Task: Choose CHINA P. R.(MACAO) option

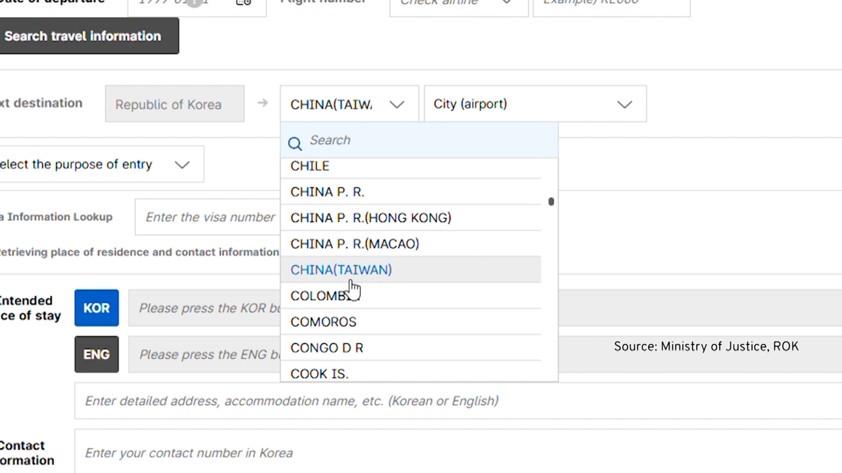Action: pos(355,244)
